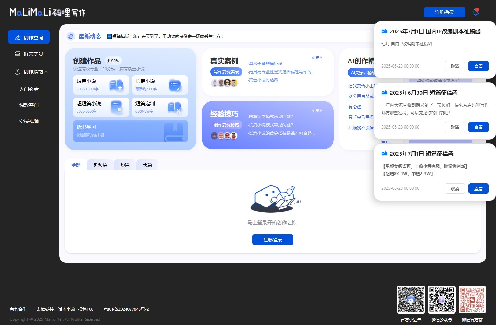Open the 话本小说 friend link
The width and height of the screenshot is (496, 325).
(x=66, y=309)
